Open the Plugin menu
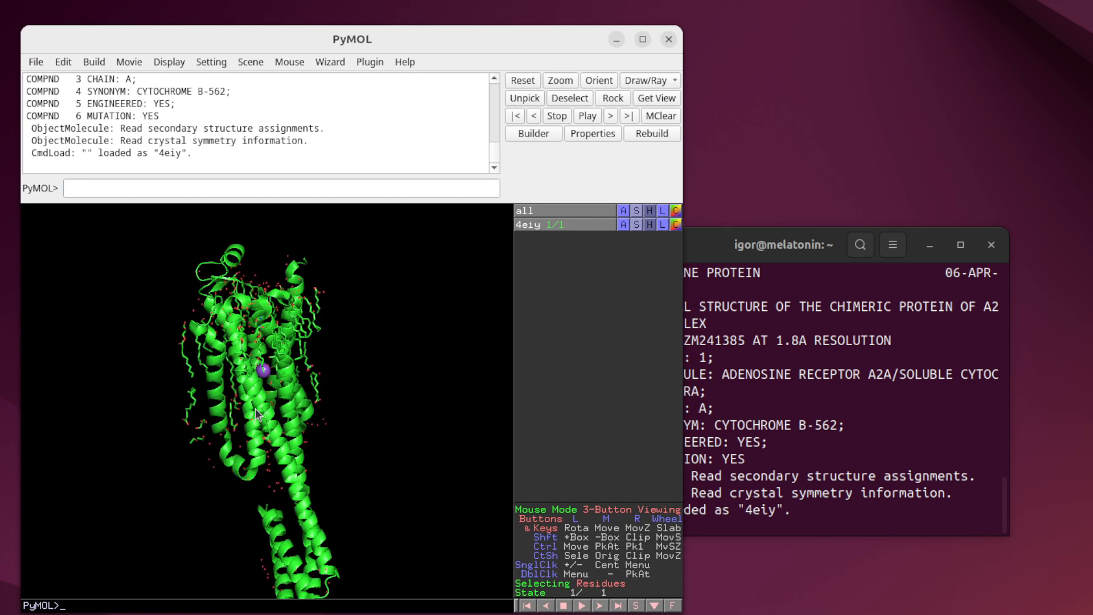Screen dimensions: 1093x615 (369, 61)
